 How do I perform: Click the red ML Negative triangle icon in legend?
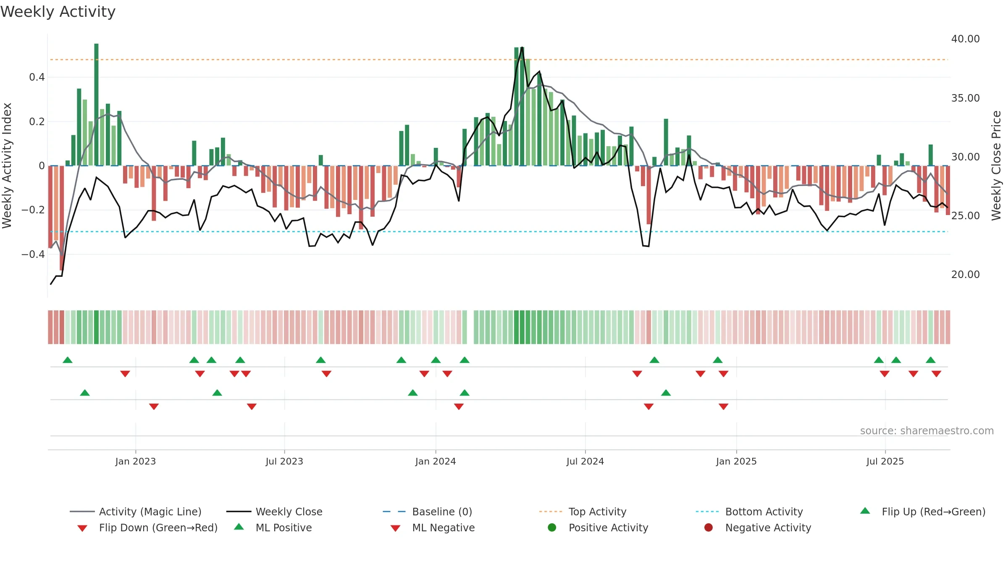[x=395, y=528]
